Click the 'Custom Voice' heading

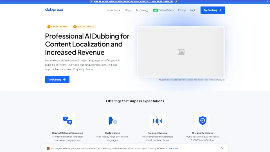click(x=112, y=133)
